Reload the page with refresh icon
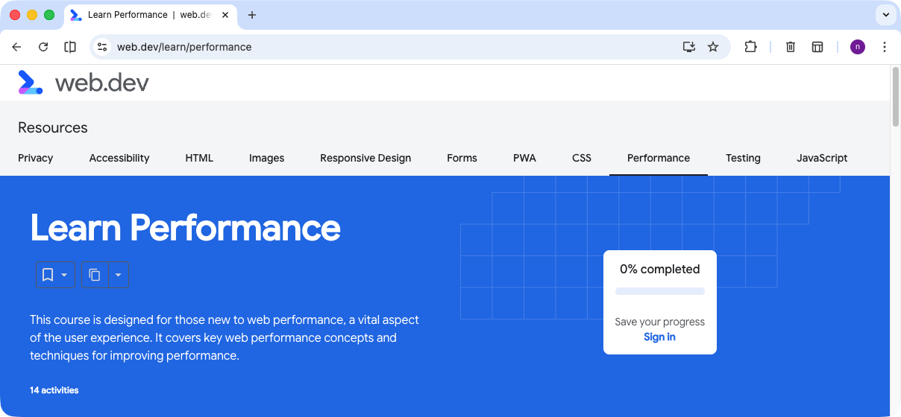 click(43, 47)
